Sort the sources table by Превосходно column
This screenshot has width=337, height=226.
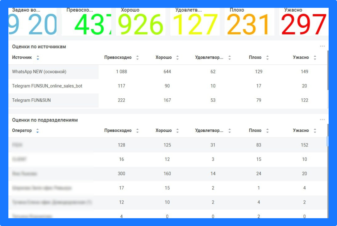tap(137, 57)
